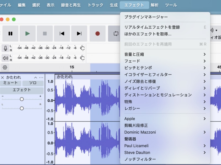Open the ツール menu
The width and height of the screenshot is (221, 165).
(171, 5)
